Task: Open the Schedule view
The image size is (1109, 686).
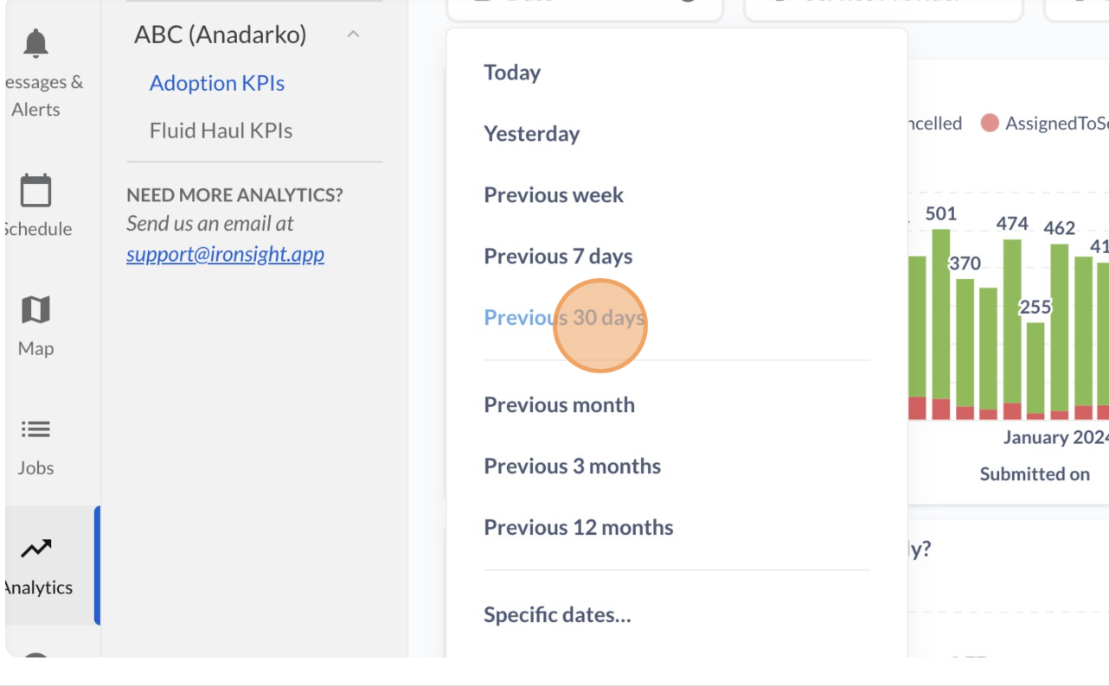Action: pyautogui.click(x=35, y=207)
